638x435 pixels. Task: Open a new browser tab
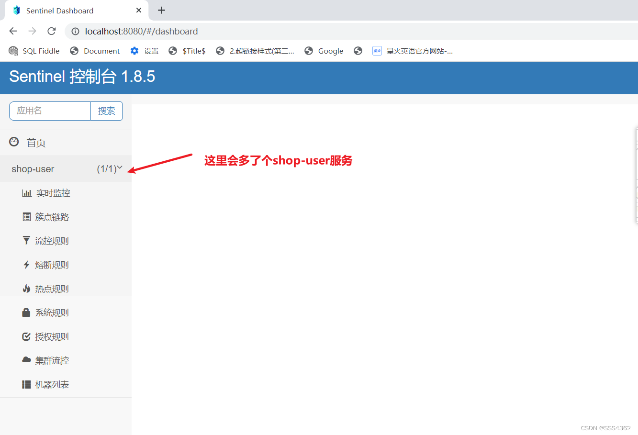click(x=161, y=10)
